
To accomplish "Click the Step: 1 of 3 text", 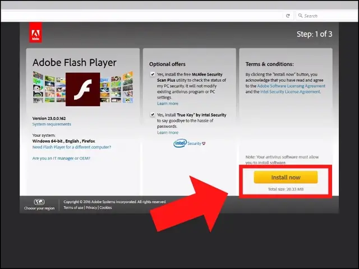I will [314, 34].
